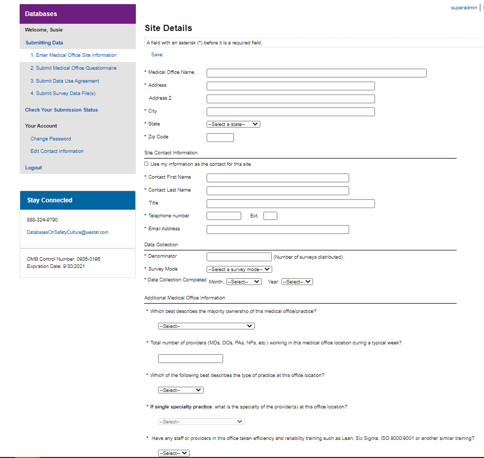Screen dimensions: 484x458
Task: Open the type of practice dropdown
Action: click(181, 390)
